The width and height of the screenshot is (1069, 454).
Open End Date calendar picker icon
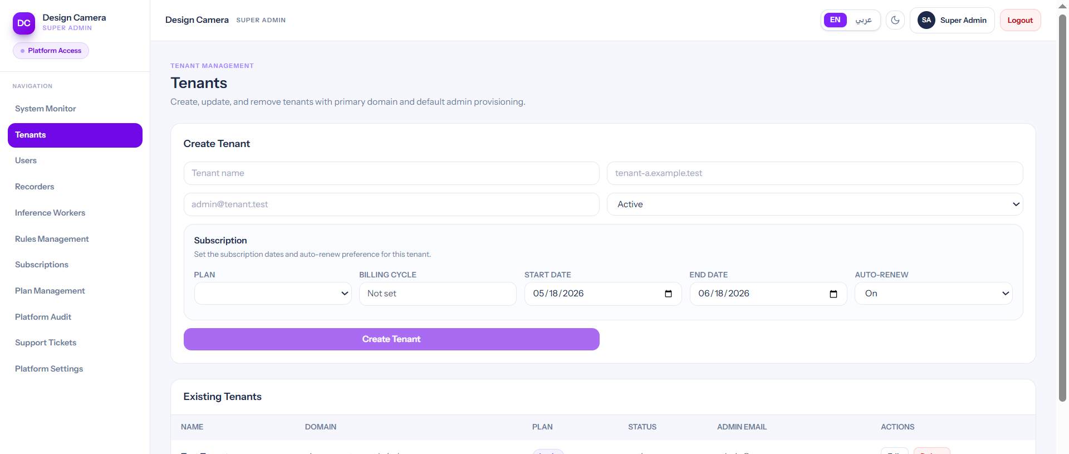coord(833,294)
